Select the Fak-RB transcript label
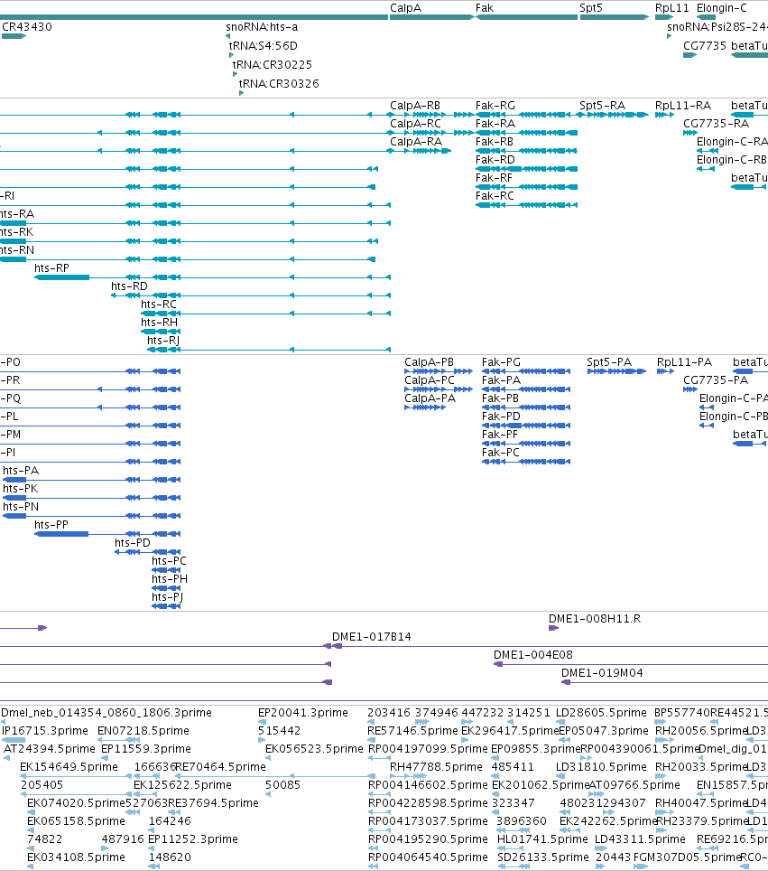The image size is (768, 871). 495,142
